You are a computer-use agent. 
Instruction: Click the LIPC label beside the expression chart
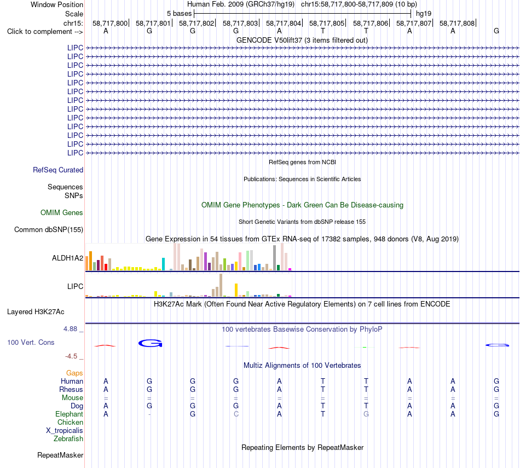[x=75, y=286]
